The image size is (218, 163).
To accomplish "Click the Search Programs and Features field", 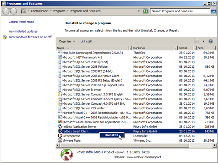I will 180,11.
